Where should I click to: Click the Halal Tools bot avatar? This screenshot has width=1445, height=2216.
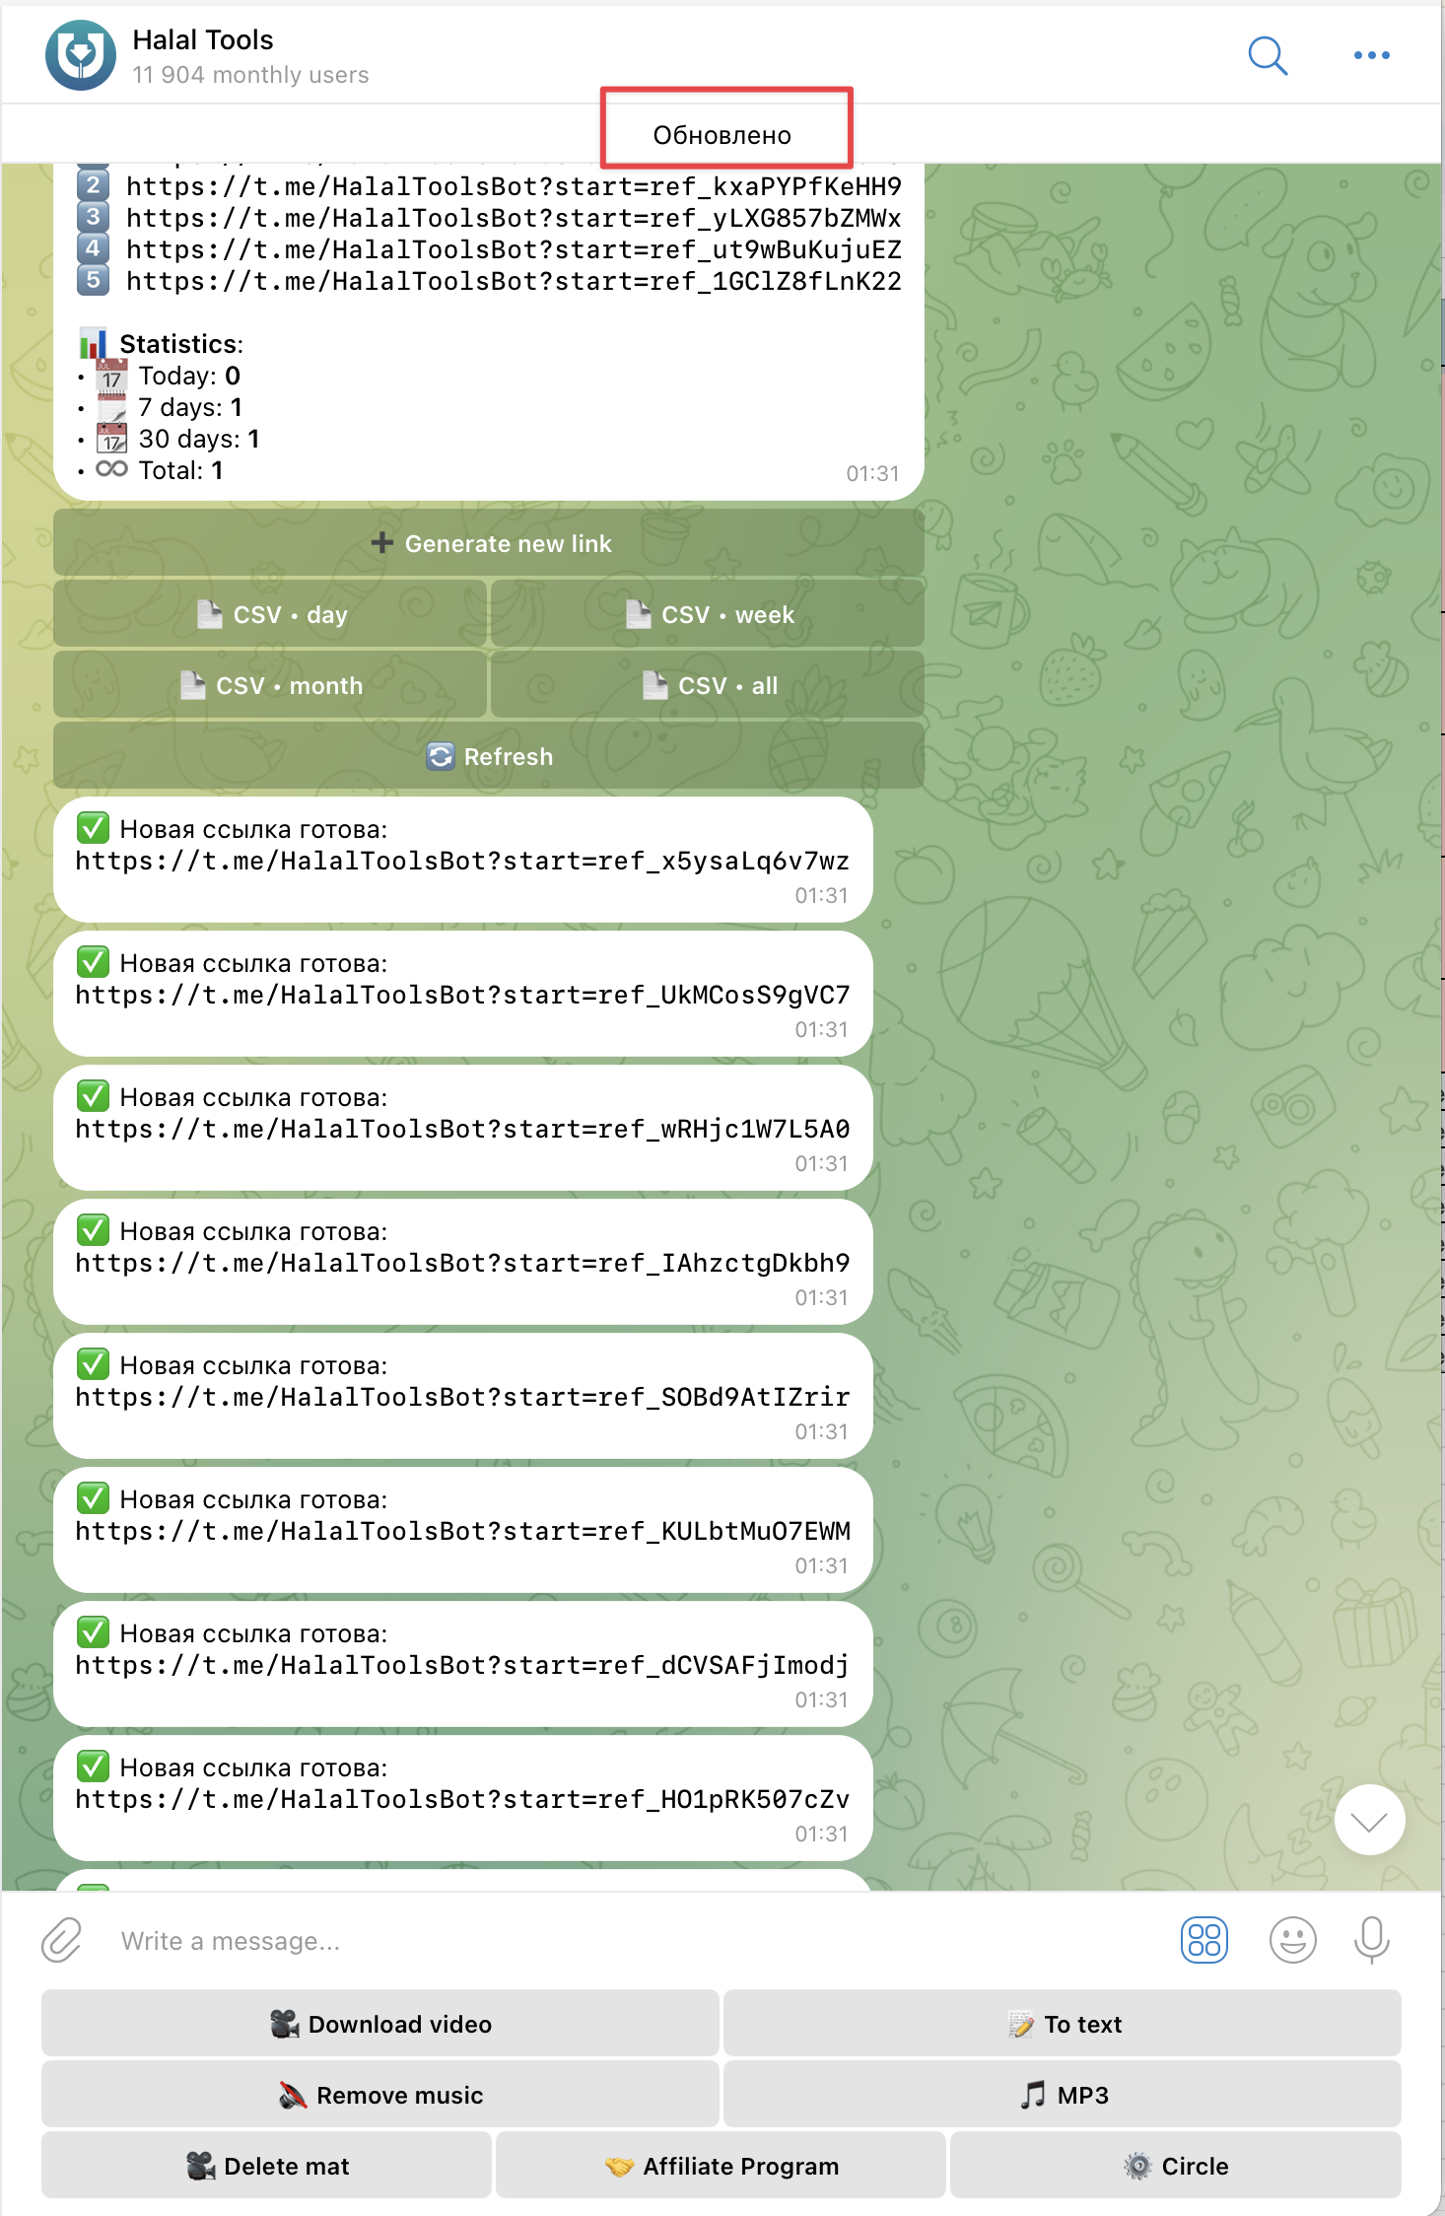(x=80, y=55)
